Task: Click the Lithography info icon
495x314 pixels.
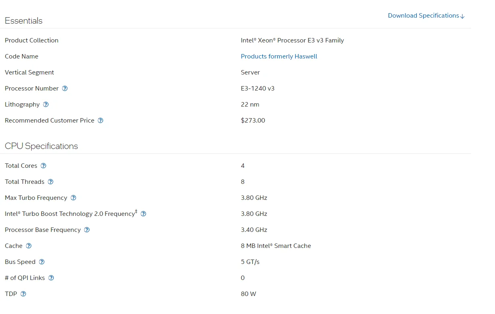Action: click(x=46, y=105)
